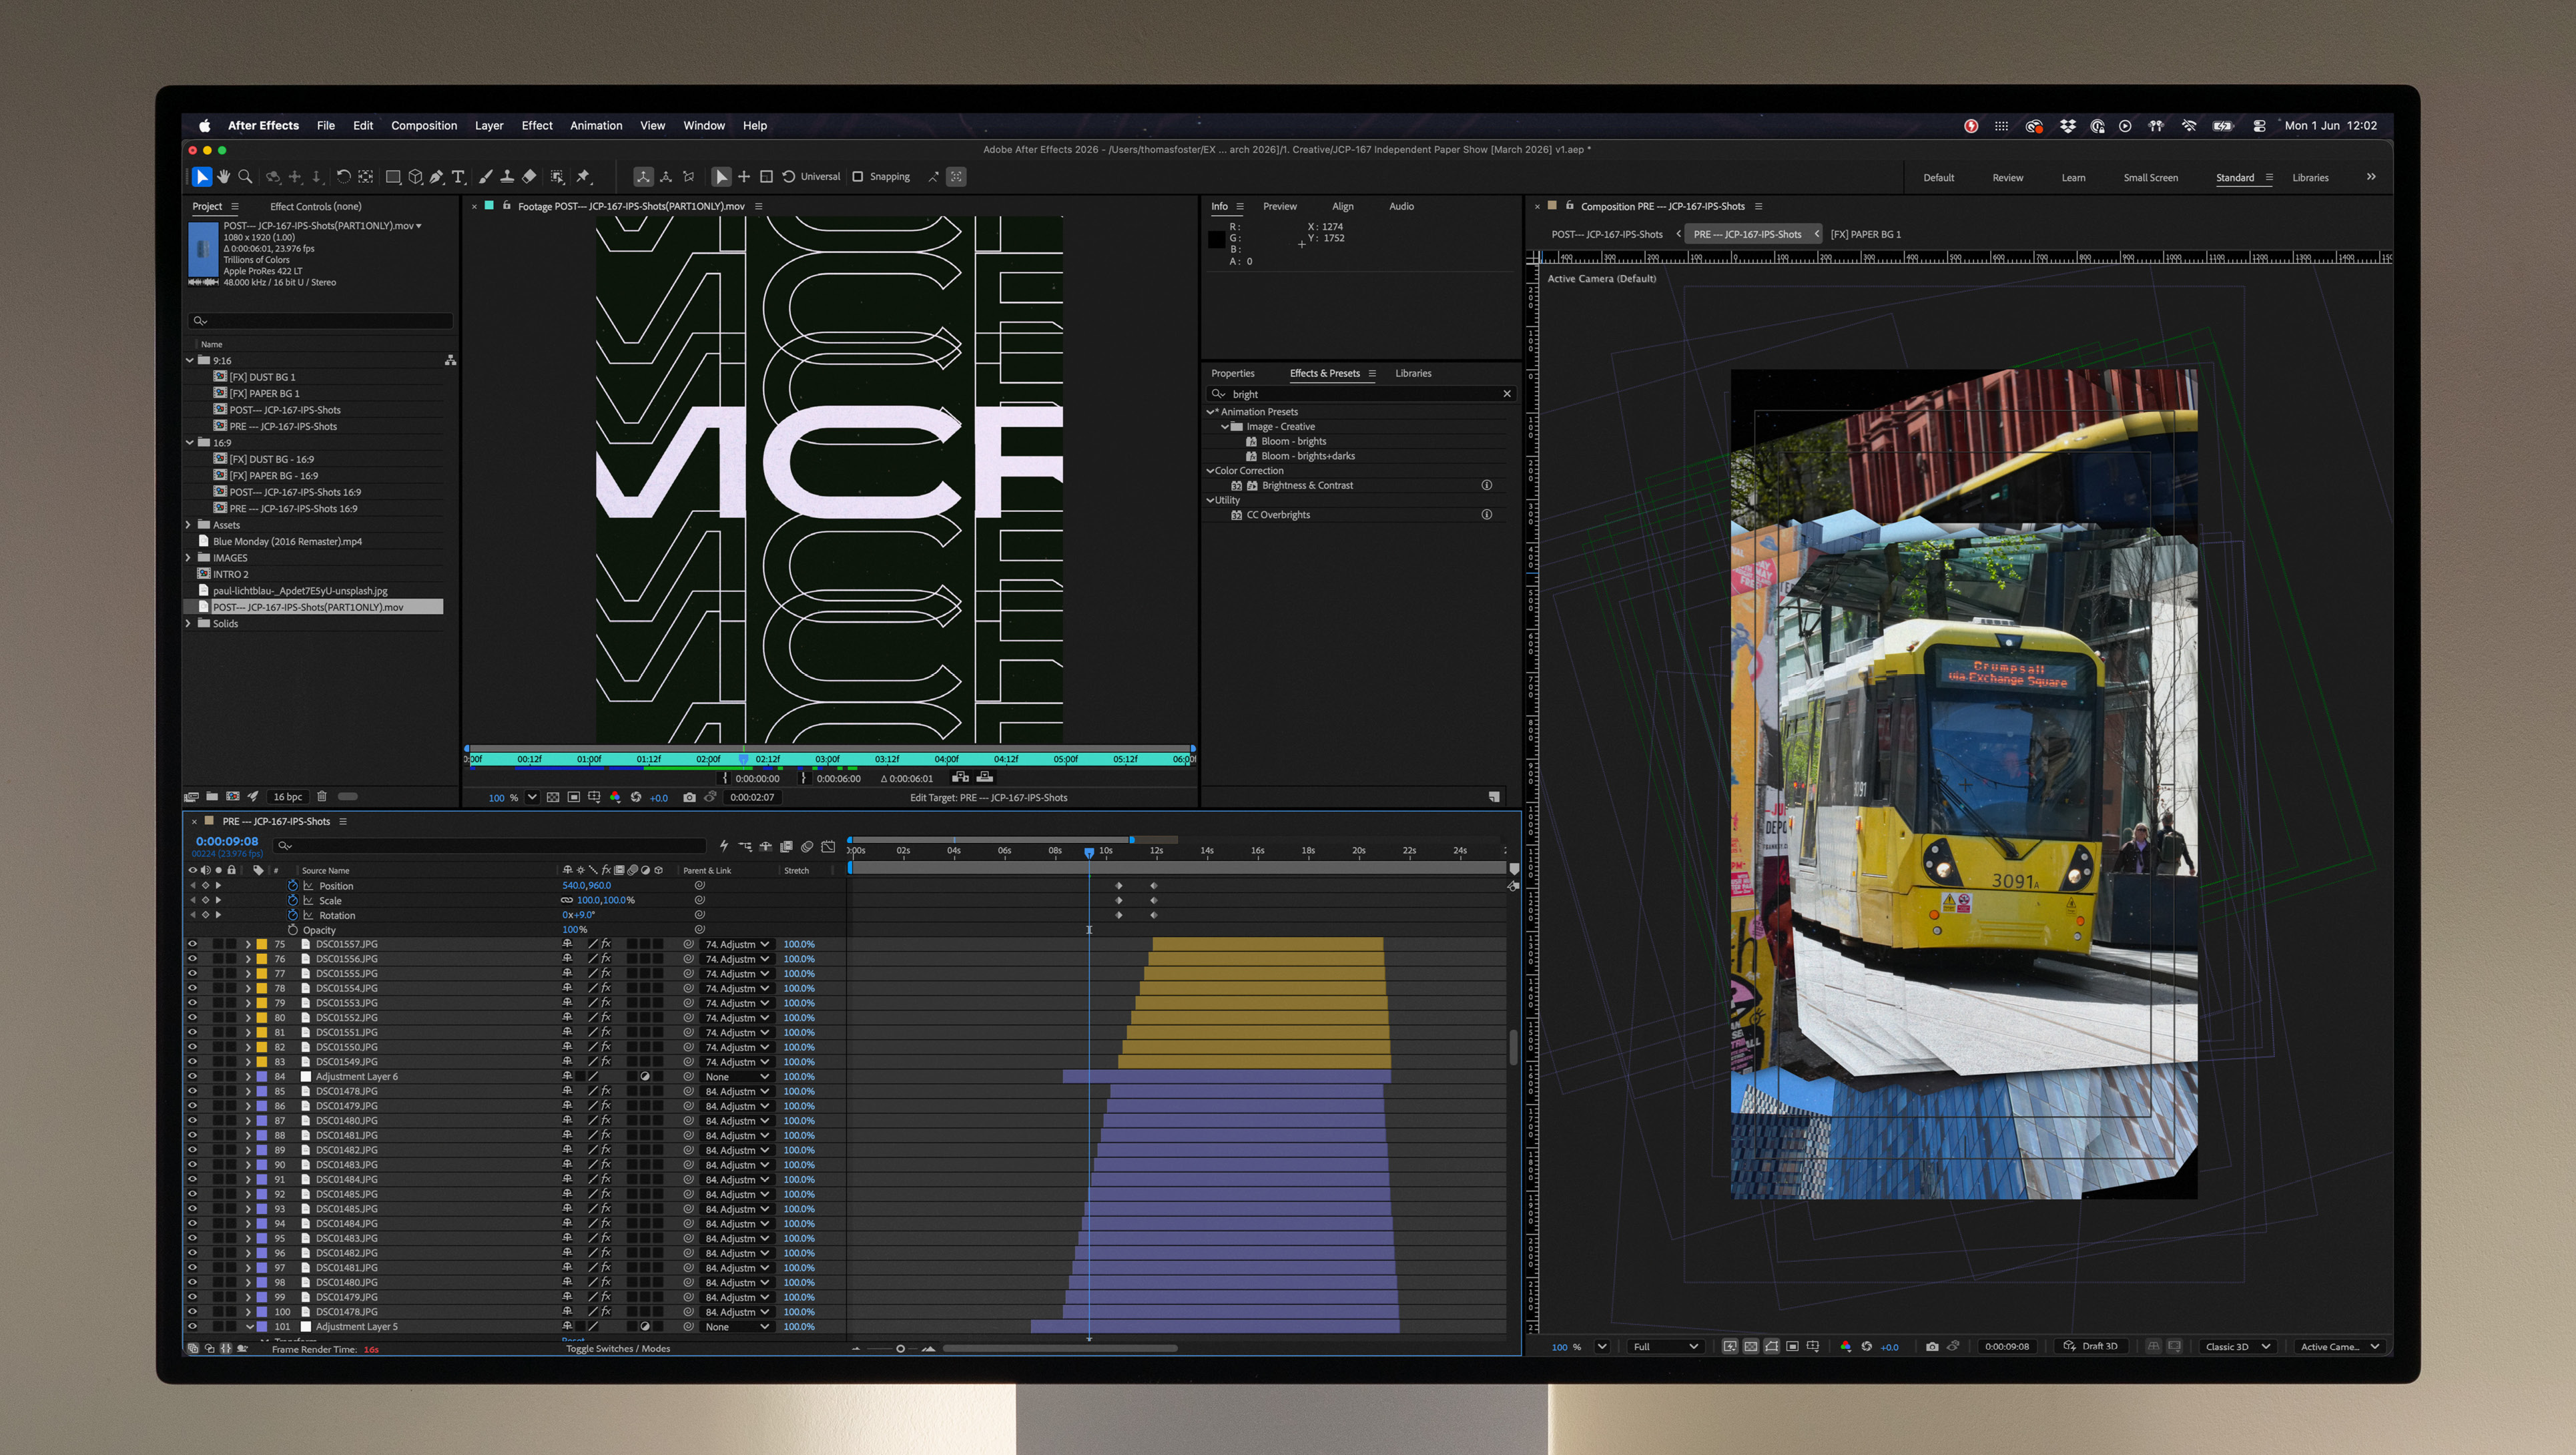Click the yellow label swatch of layer 75
The height and width of the screenshot is (1455, 2576).
261,944
